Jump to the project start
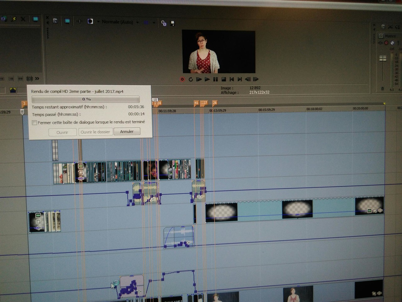Screen dimensions: 402x302 232,79
